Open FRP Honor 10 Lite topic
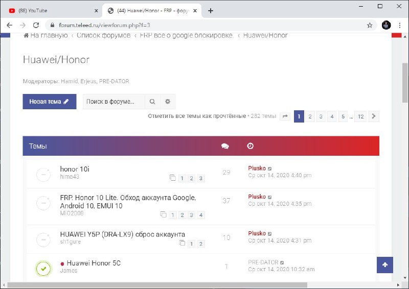Viewport: 409px width, 289px height. tap(128, 202)
